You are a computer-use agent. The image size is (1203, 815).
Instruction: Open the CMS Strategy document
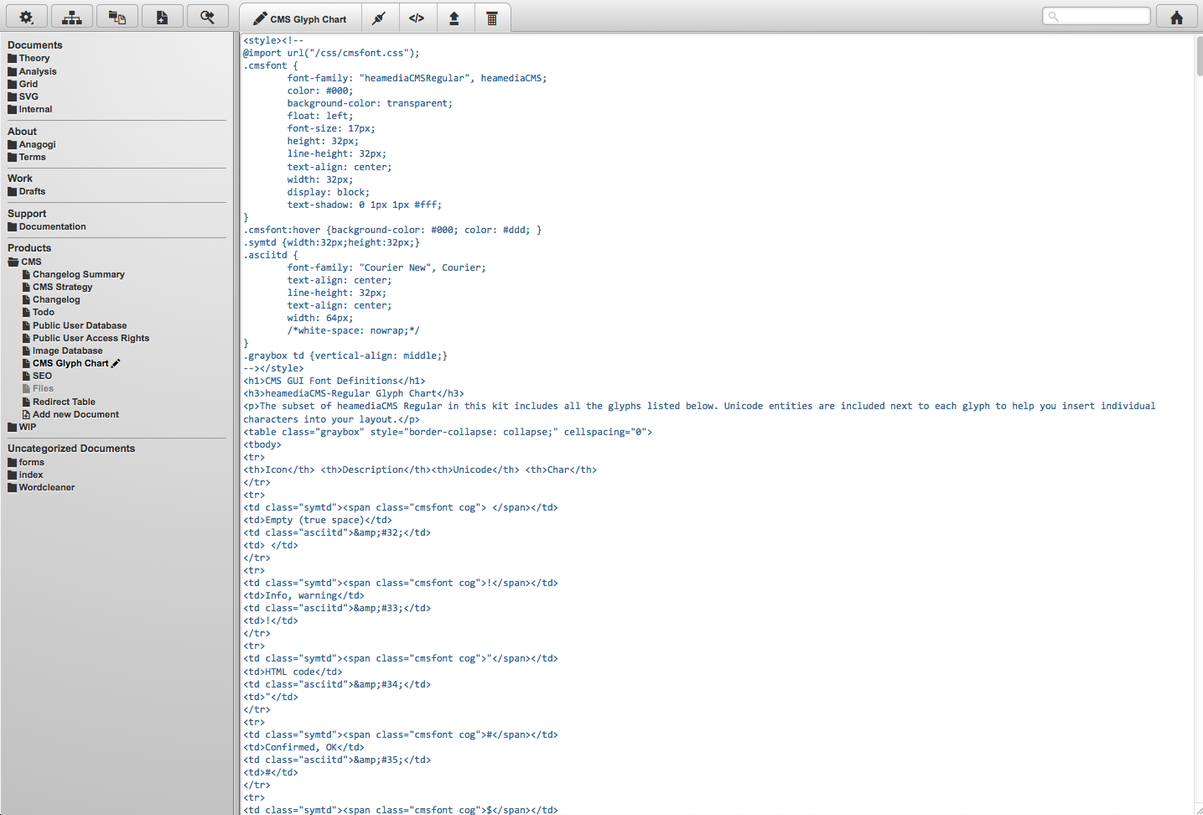[57, 287]
